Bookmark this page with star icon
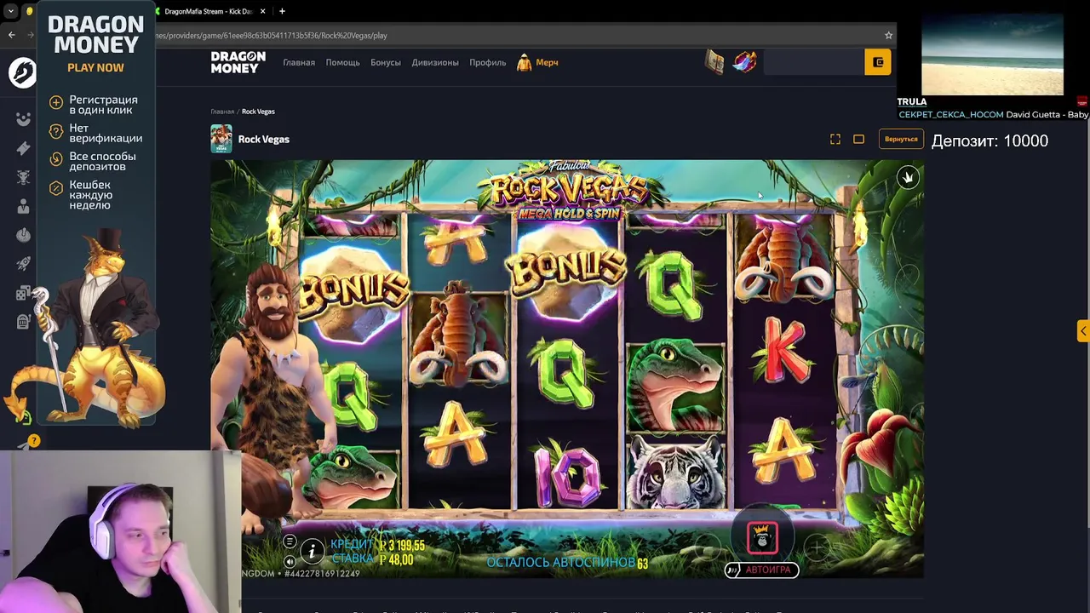 tap(888, 35)
